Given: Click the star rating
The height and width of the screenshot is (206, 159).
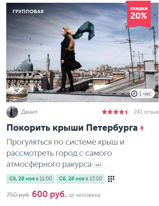Looking at the screenshot, I should 116,112.
